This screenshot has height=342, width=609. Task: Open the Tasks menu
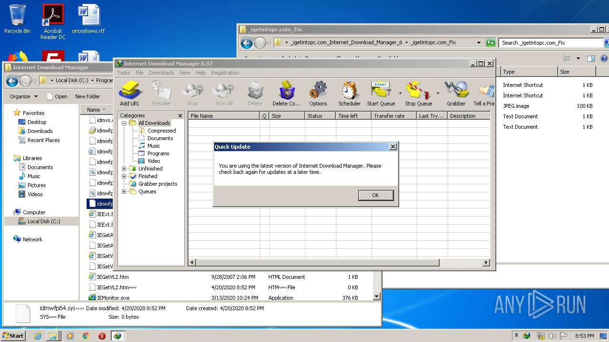coord(124,73)
